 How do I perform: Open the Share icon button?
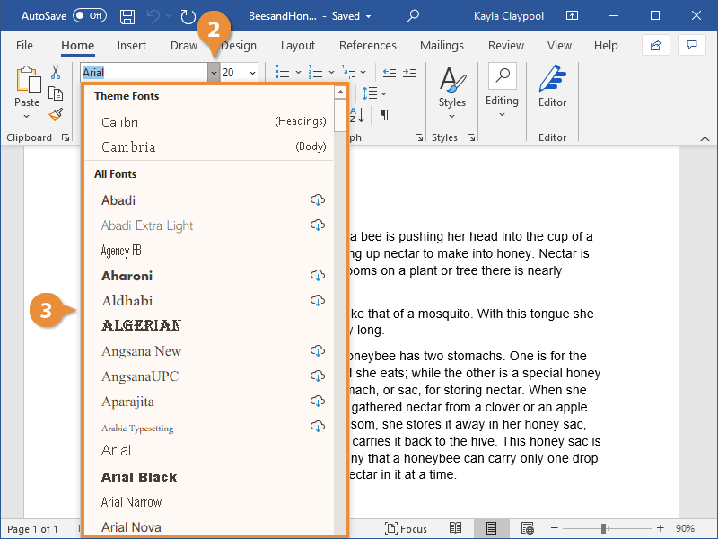click(x=656, y=45)
